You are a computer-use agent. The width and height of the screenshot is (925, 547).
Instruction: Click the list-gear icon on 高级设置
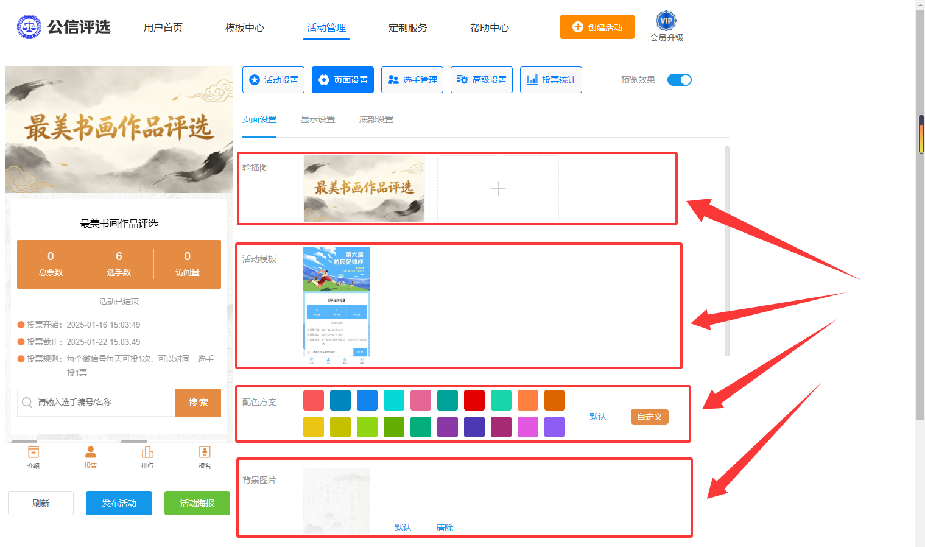click(x=463, y=80)
